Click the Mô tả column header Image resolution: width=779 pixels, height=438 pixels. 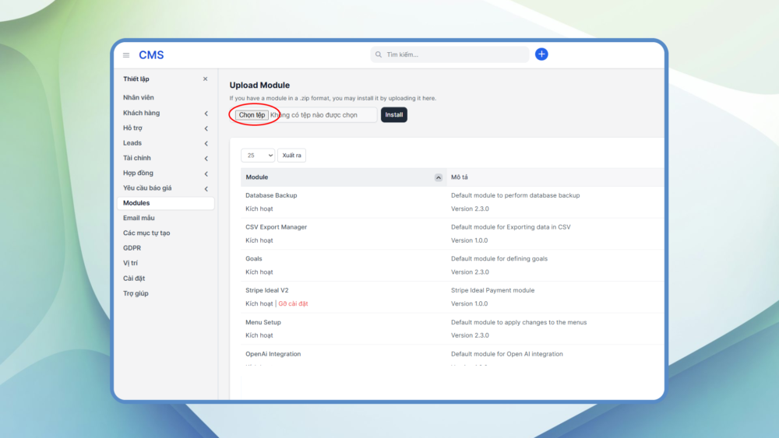tap(459, 177)
